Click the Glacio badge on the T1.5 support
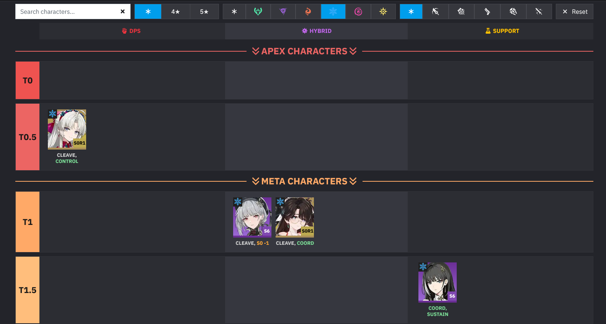606x324 pixels. click(x=423, y=267)
